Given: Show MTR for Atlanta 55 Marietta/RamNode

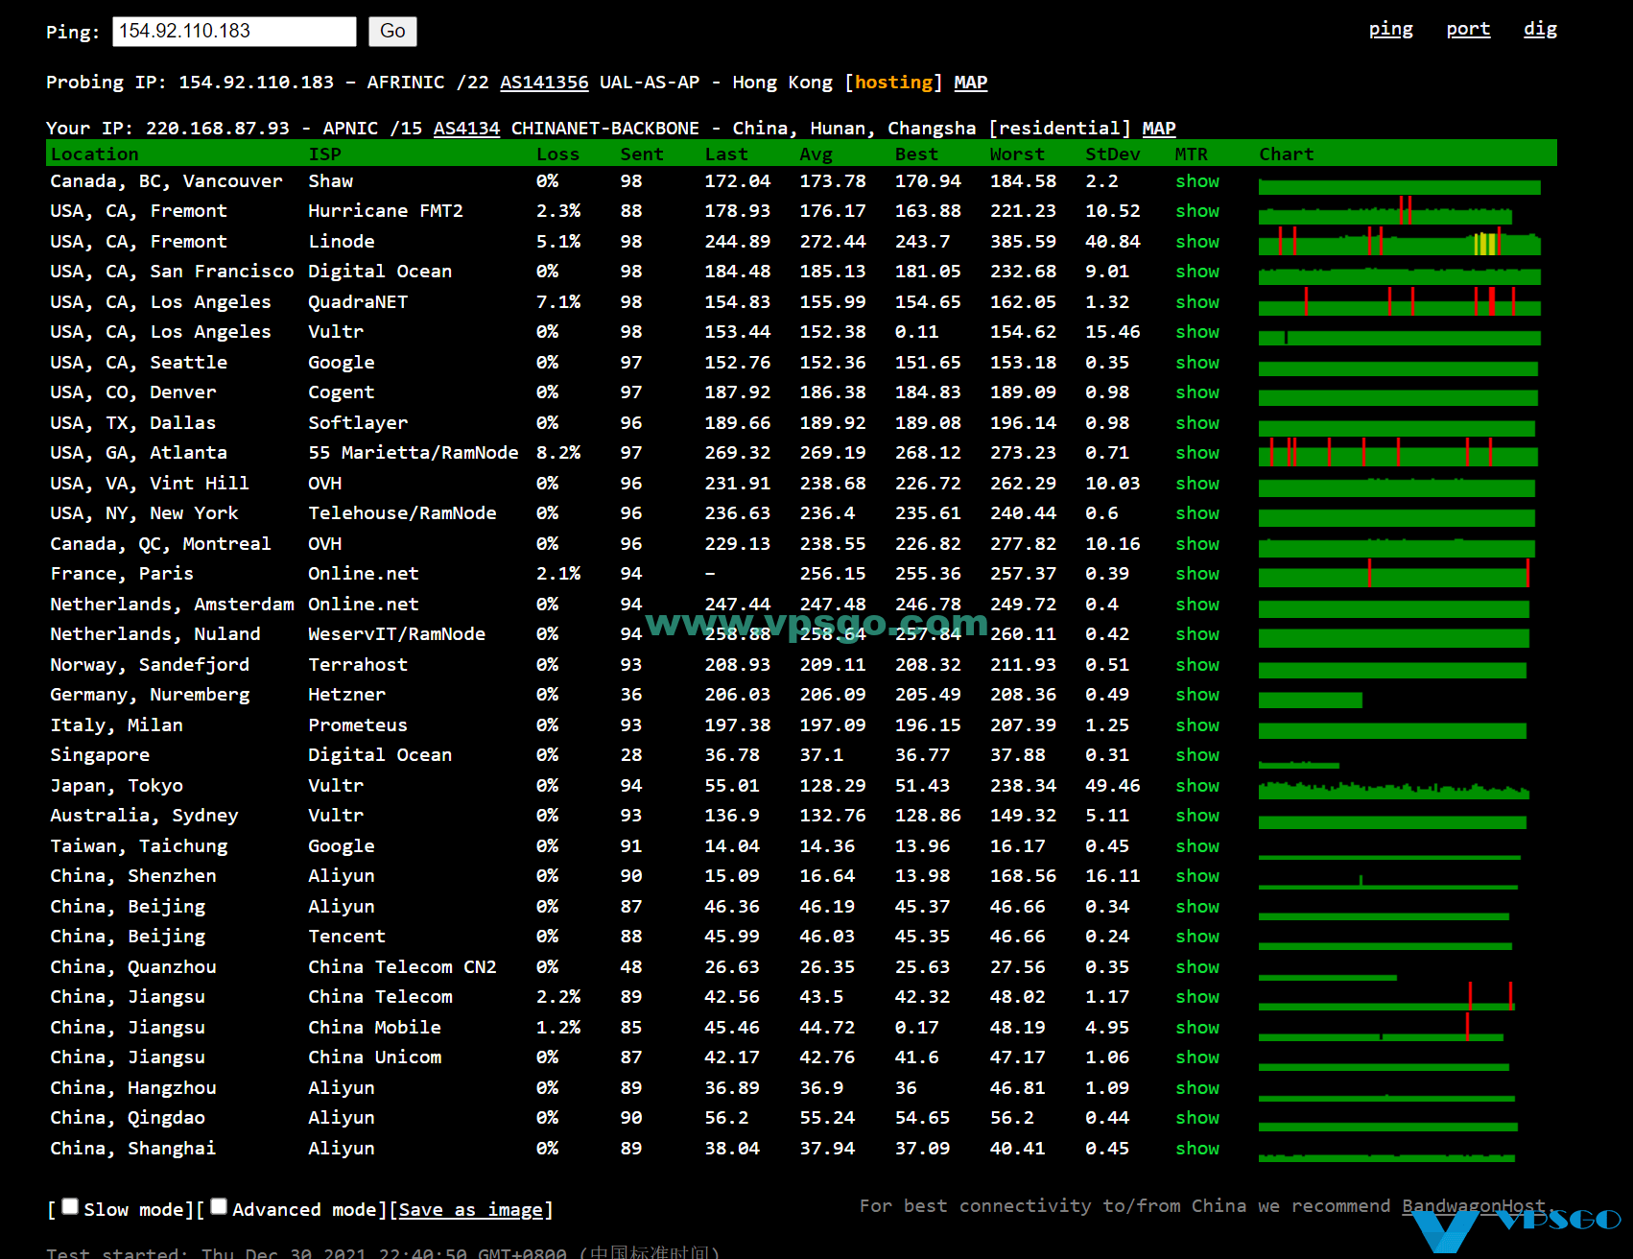Looking at the screenshot, I should click(1197, 453).
